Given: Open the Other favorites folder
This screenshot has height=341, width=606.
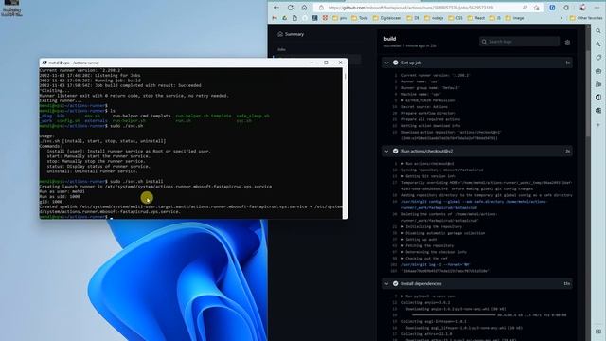Looking at the screenshot, I should (586, 18).
